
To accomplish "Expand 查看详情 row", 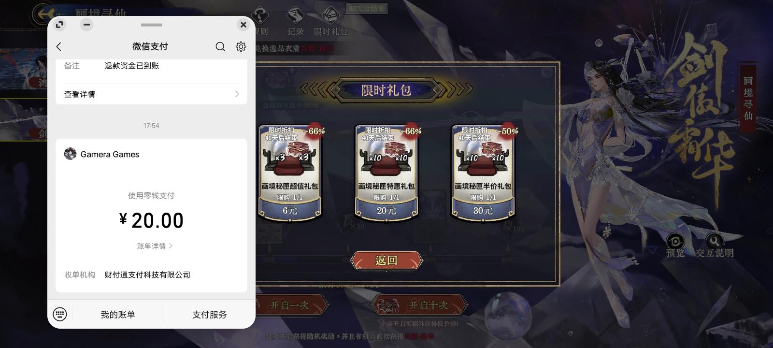I will pyautogui.click(x=151, y=94).
